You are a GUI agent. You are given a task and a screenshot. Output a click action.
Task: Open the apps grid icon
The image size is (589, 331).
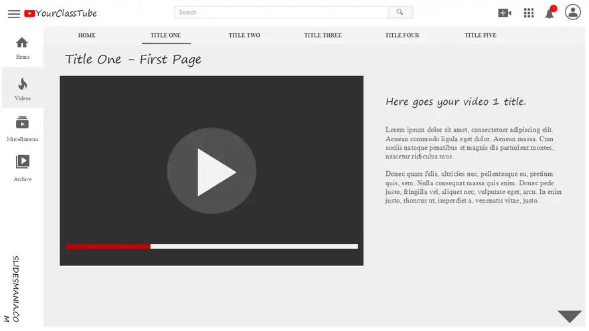point(529,13)
